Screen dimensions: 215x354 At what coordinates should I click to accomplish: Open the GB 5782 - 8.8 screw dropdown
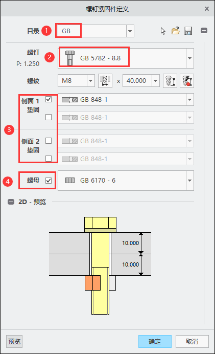pos(190,58)
